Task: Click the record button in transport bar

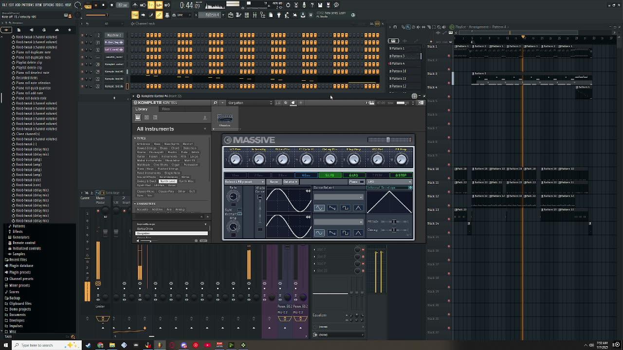Action: (x=111, y=5)
